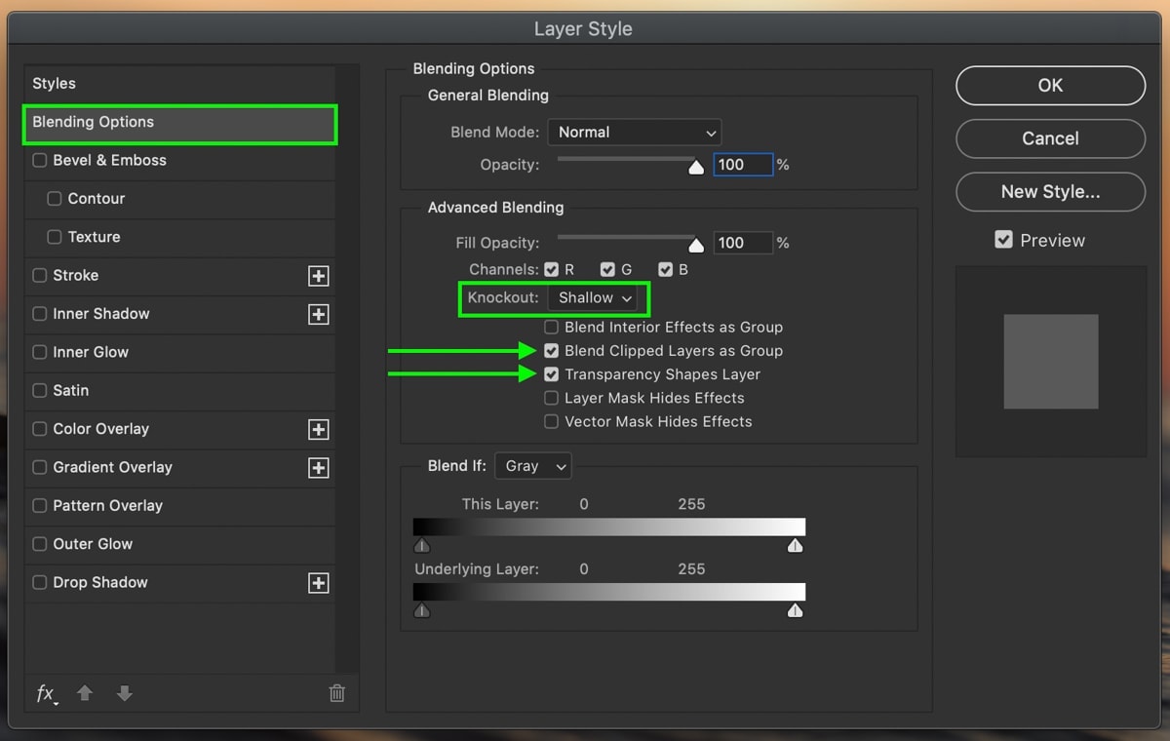Check Layer Mask Hides Effects
The width and height of the screenshot is (1170, 741).
click(552, 398)
